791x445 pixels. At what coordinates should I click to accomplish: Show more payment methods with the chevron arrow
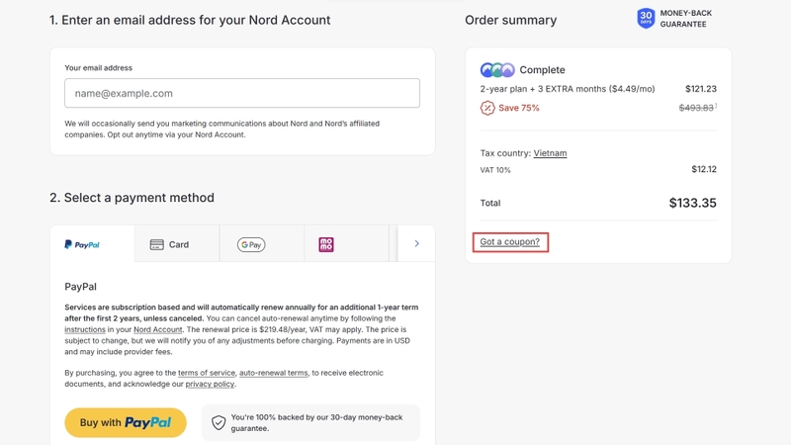(x=416, y=243)
